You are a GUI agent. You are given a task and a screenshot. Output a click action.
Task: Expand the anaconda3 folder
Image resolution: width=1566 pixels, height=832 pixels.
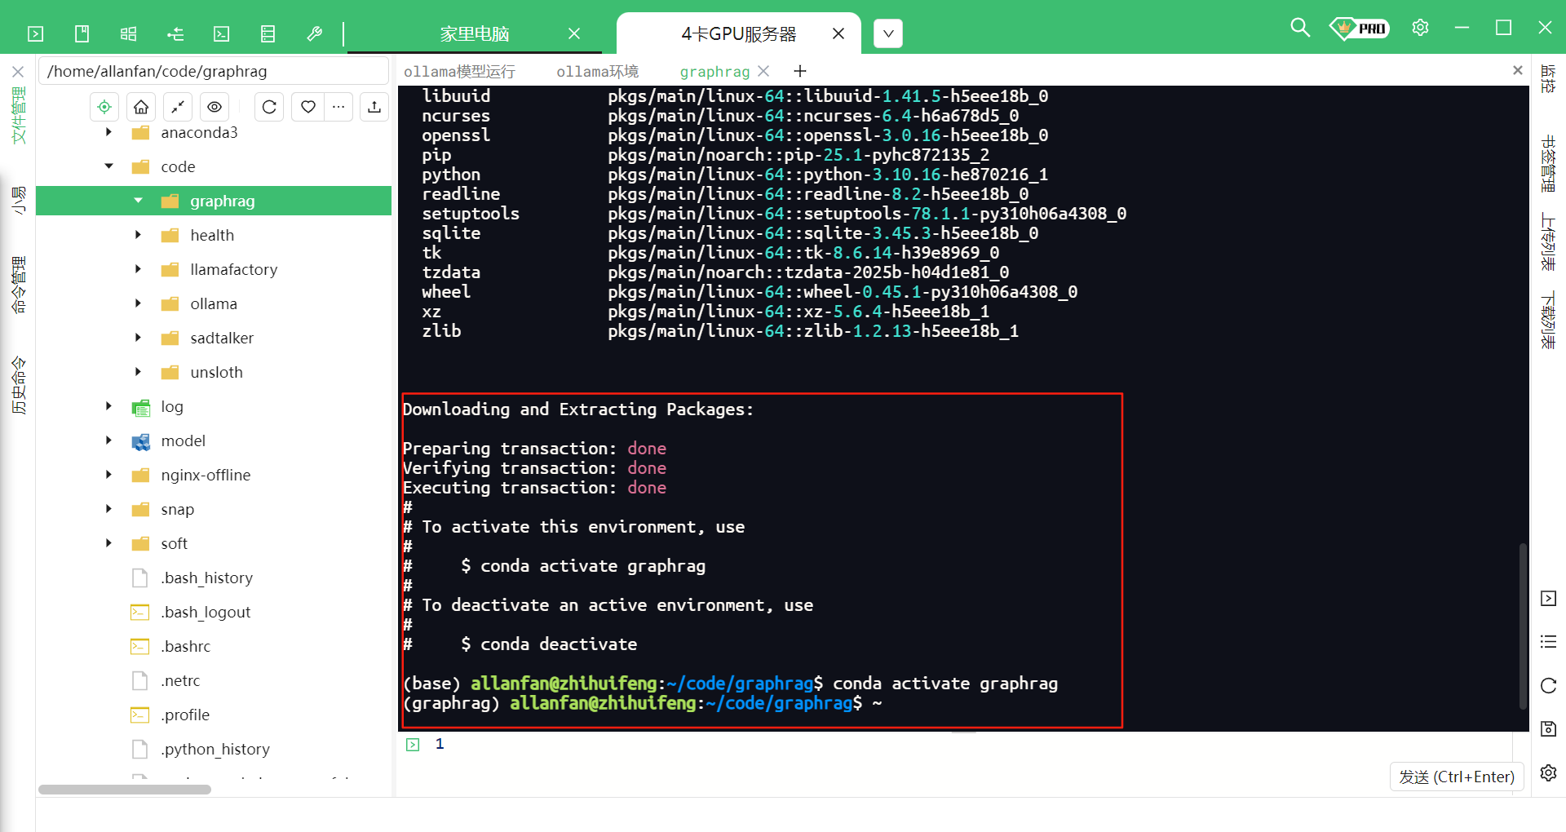point(108,132)
